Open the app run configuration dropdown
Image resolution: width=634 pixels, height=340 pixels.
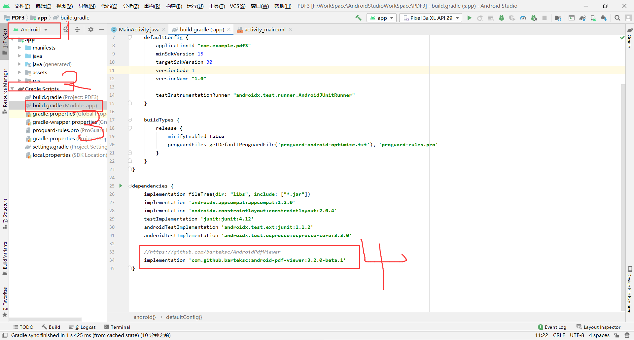[x=382, y=18]
